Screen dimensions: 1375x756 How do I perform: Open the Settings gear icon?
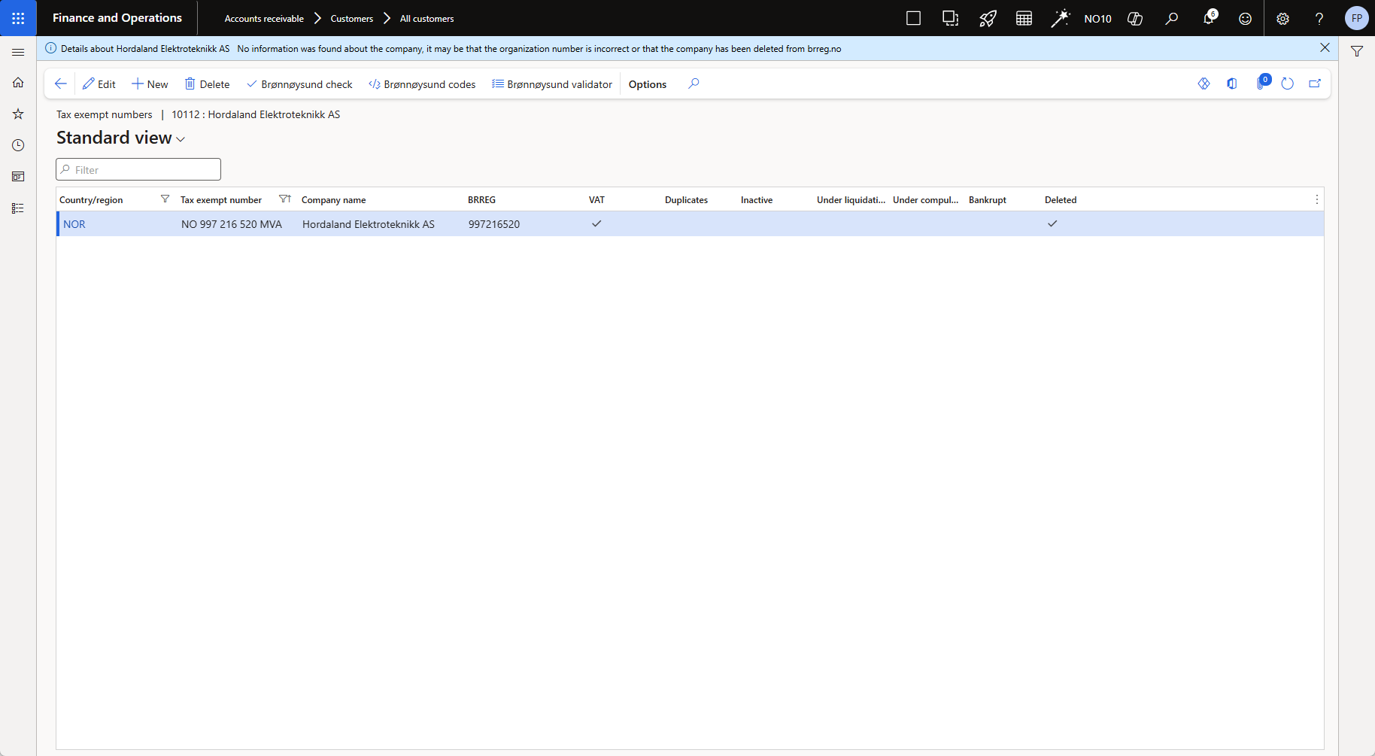(x=1283, y=18)
